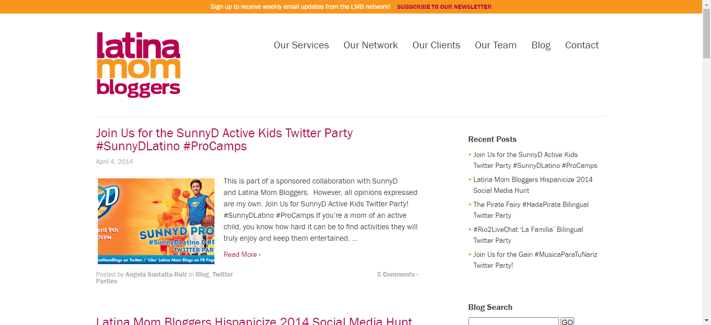The width and height of the screenshot is (711, 325).
Task: Click the Blog Search text field
Action: click(x=513, y=321)
